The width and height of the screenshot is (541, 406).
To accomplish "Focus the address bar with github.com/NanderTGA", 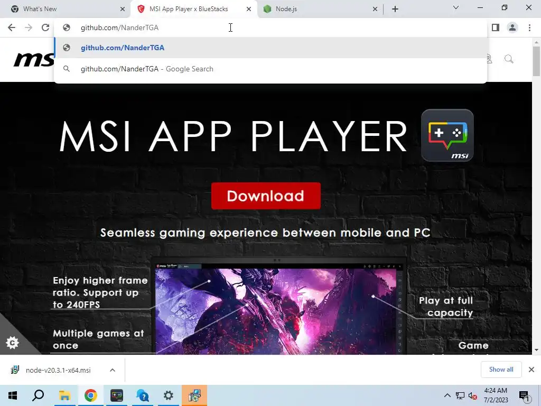I will [270, 27].
